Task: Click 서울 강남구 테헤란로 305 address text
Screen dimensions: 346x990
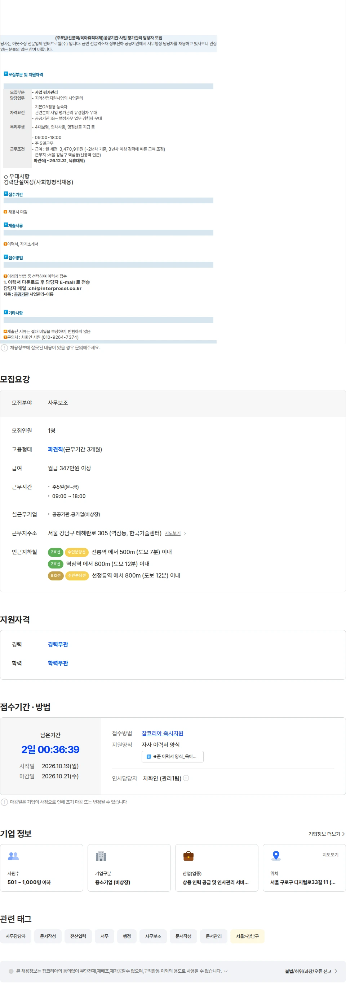Action: (x=104, y=533)
